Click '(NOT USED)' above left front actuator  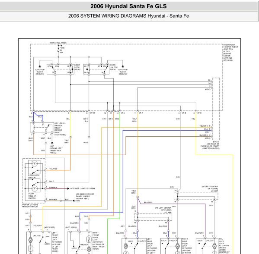click(x=49, y=227)
